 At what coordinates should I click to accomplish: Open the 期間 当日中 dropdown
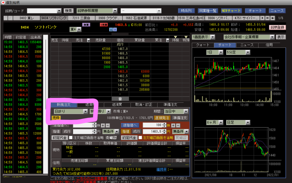tap(186, 111)
